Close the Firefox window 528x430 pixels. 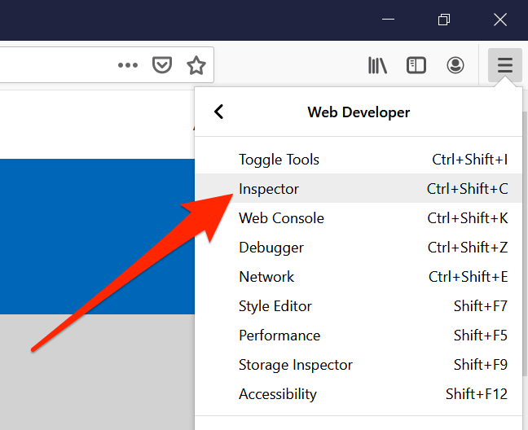pyautogui.click(x=500, y=20)
